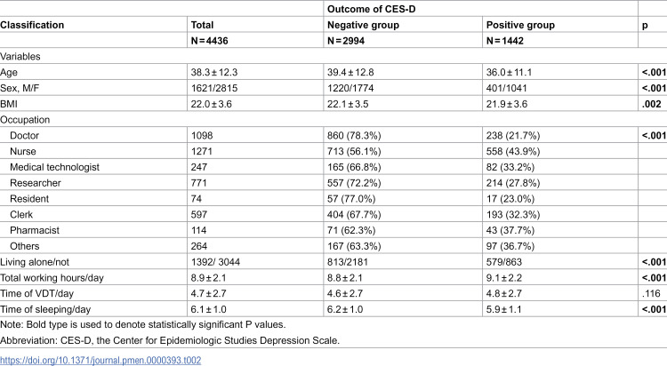Open the doi.org journal link
Image resolution: width=667 pixels, height=366 pixels.
[x=100, y=361]
